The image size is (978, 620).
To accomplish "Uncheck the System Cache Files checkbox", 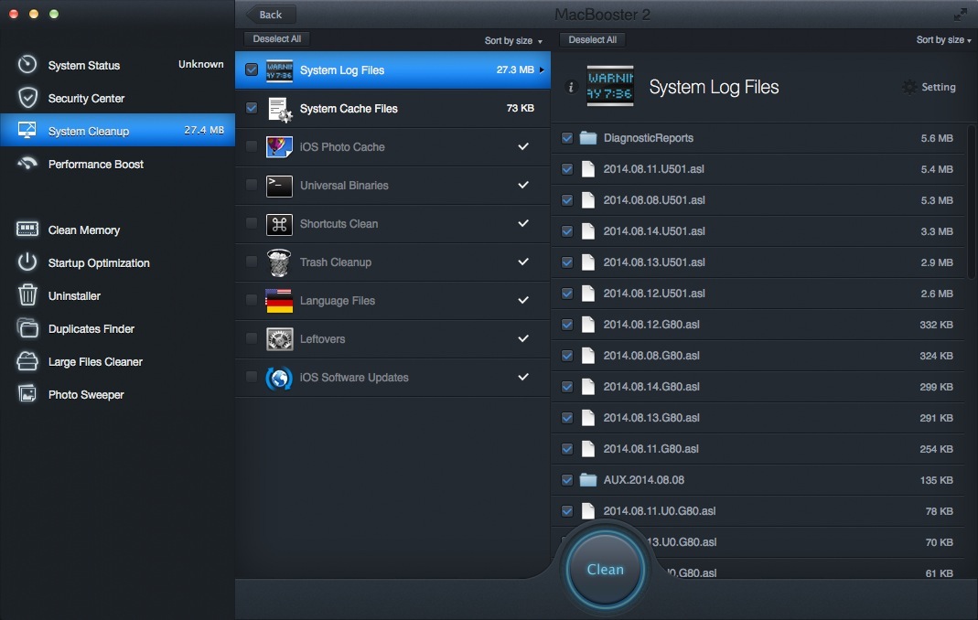I will [252, 108].
